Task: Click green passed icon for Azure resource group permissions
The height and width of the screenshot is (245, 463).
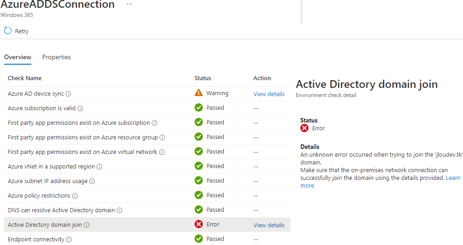Action: coord(199,137)
